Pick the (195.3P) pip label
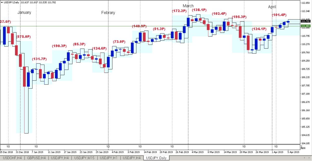This screenshot has width=312, height=161. [x=239, y=17]
